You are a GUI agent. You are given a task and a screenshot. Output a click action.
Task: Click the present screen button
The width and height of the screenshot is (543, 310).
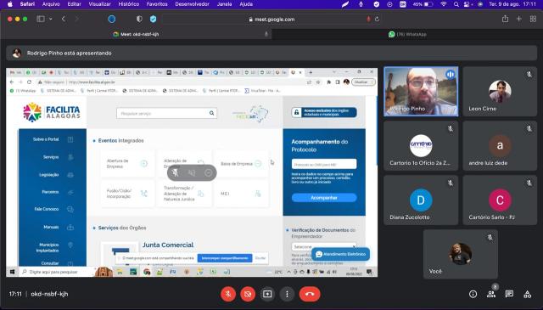click(267, 294)
